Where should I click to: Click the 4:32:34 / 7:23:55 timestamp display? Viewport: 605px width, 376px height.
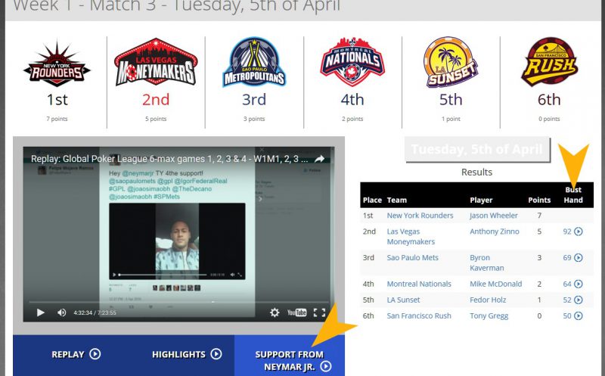[95, 312]
